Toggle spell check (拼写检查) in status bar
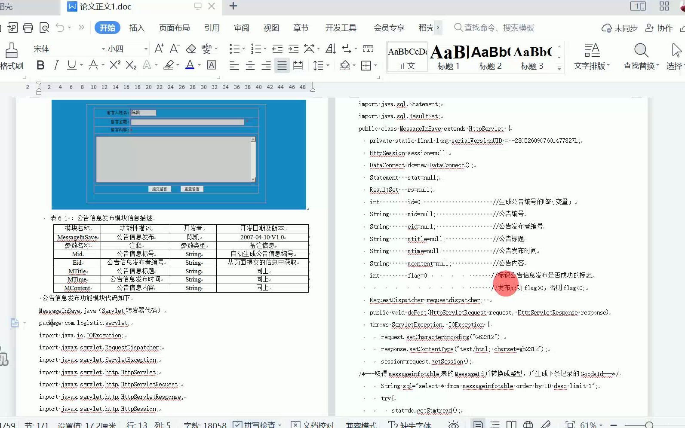This screenshot has width=685, height=428. pyautogui.click(x=257, y=425)
